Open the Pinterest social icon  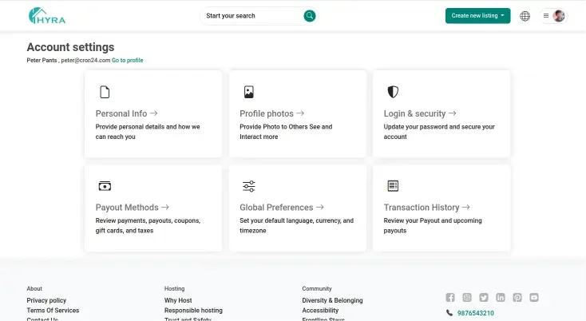pyautogui.click(x=517, y=298)
